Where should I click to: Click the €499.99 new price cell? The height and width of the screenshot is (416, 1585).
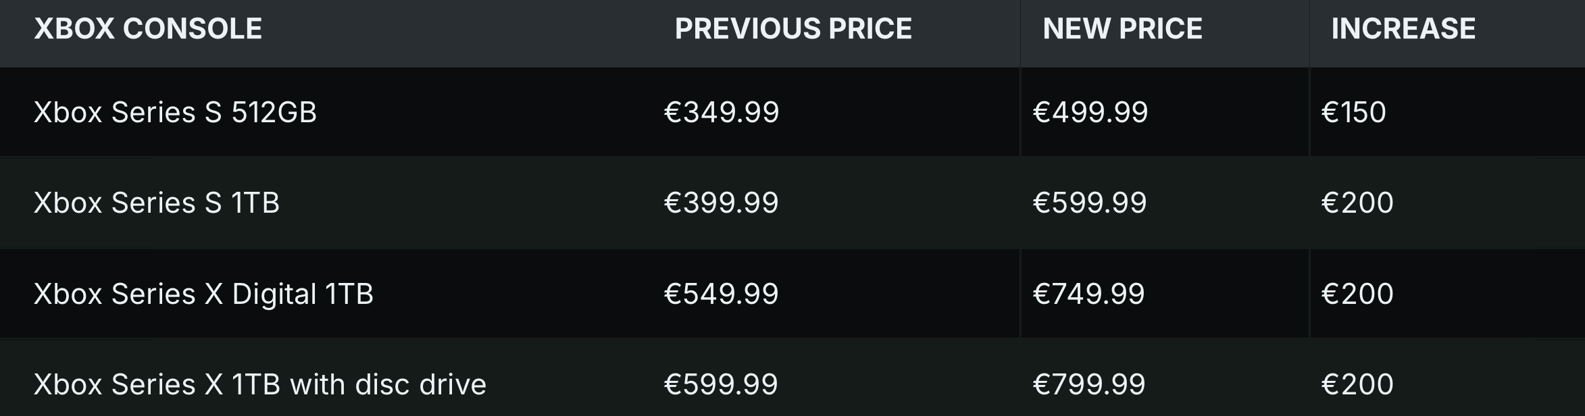[x=1090, y=112]
